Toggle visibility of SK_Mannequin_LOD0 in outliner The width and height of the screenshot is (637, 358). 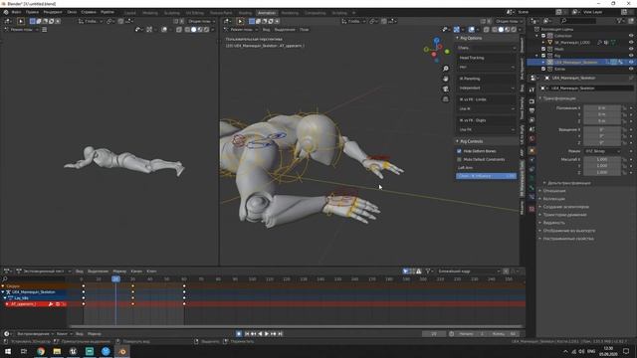click(x=631, y=42)
